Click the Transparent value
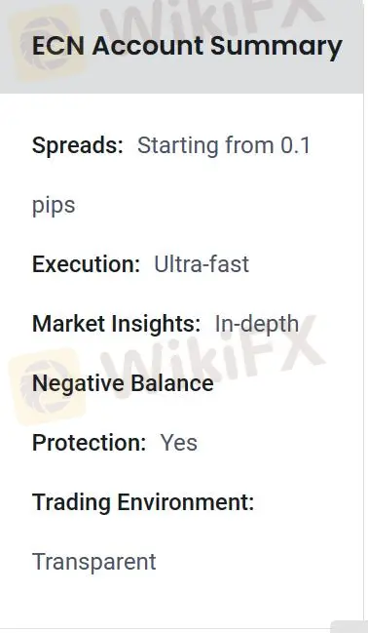The width and height of the screenshot is (368, 633). tap(93, 562)
